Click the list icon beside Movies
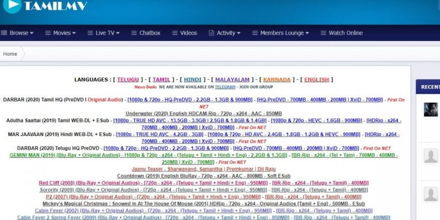The image size is (440, 220). point(48,33)
